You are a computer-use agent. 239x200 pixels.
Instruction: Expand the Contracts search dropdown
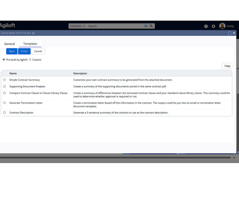[77, 26]
